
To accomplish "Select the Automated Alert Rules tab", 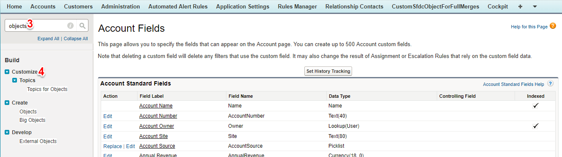I will 178,6.
